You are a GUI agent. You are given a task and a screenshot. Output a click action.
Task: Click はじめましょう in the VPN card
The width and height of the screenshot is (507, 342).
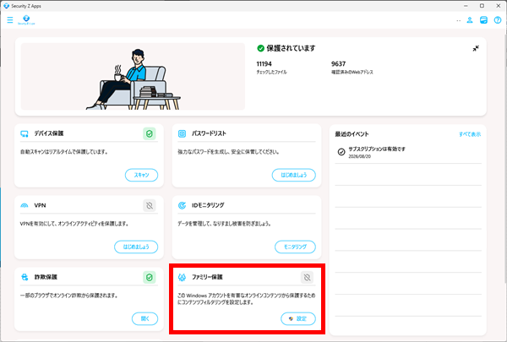tap(136, 247)
